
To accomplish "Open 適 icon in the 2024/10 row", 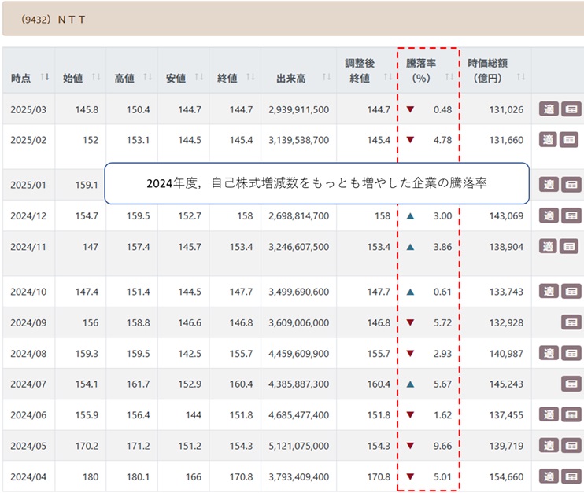I will [549, 292].
